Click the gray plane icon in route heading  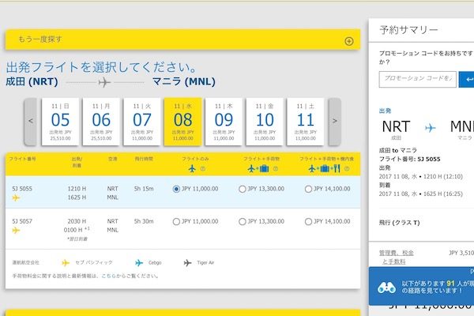tap(104, 82)
